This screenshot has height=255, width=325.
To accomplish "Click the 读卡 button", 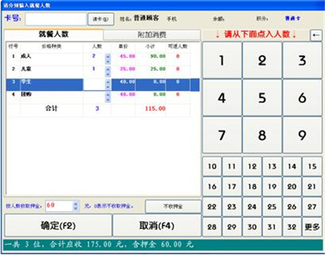I will click(101, 19).
